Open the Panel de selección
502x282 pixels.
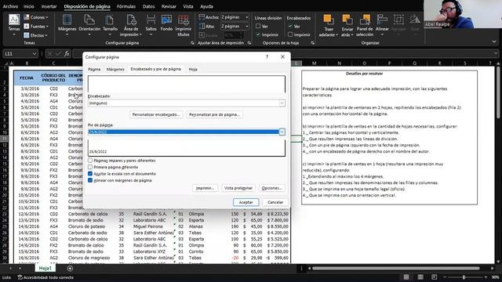click(365, 25)
